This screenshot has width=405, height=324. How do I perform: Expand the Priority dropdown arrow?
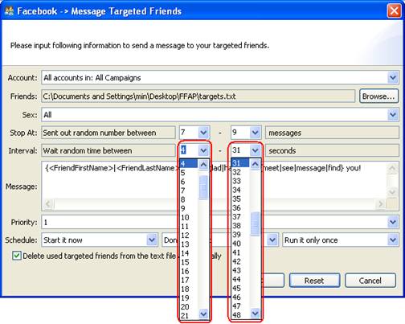click(x=393, y=222)
